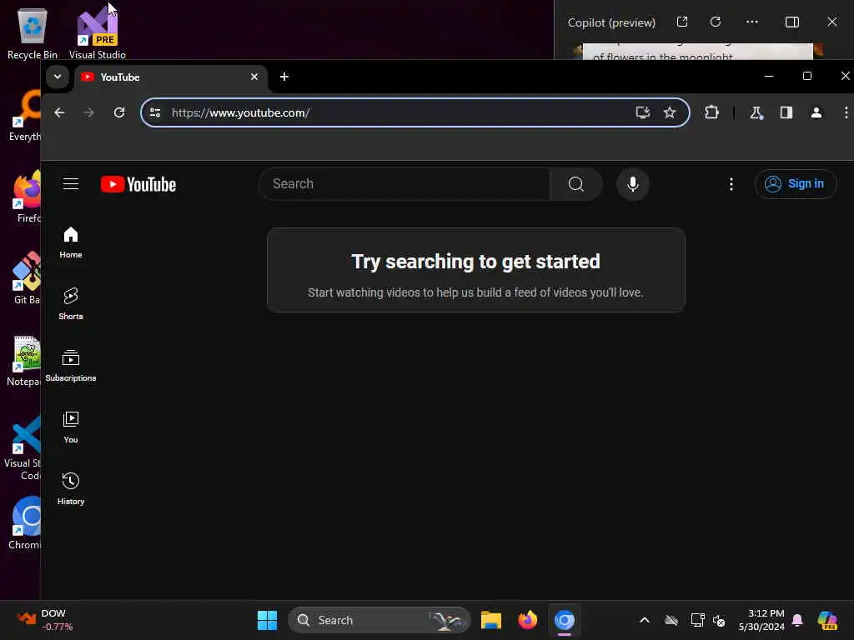This screenshot has height=640, width=854.
Task: Go back with the browser back arrow
Action: pos(59,112)
